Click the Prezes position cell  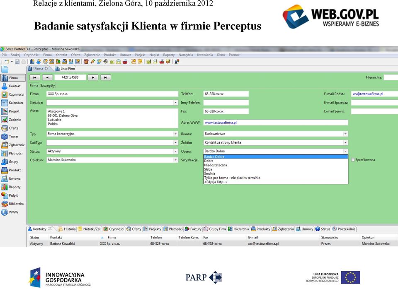tap(326, 243)
